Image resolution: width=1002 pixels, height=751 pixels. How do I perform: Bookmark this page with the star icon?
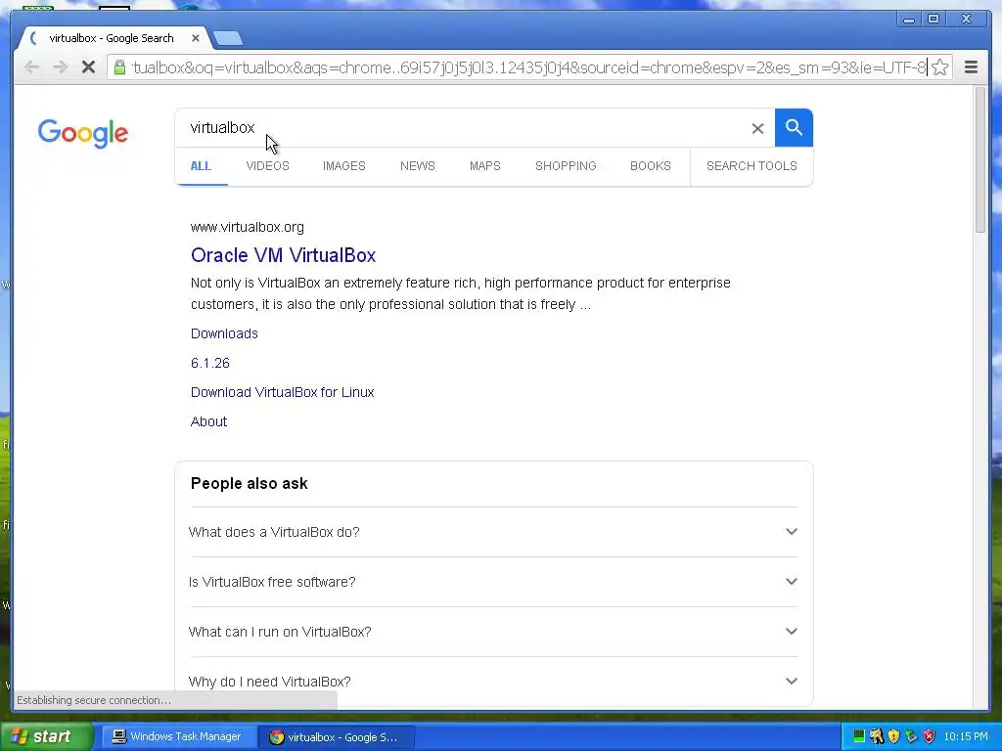pyautogui.click(x=939, y=67)
